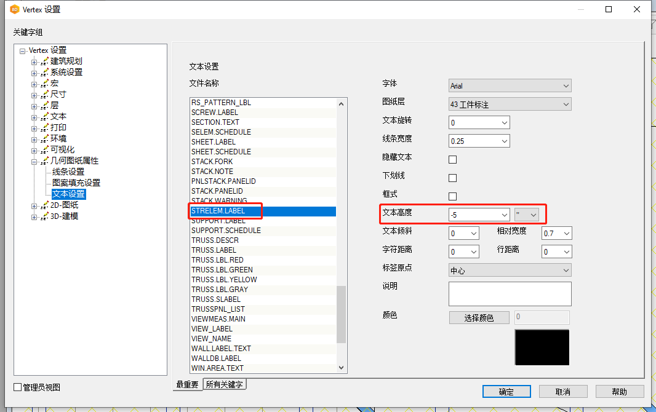Click the 系统设置 tree node icon
This screenshot has height=412, width=656.
click(44, 73)
